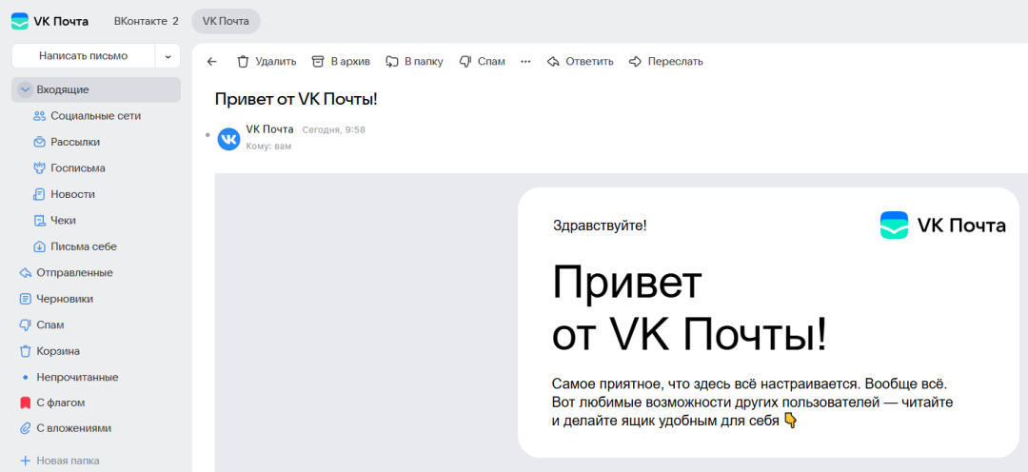Click the Кому: вам recipient line
The image size is (1028, 472).
268,147
